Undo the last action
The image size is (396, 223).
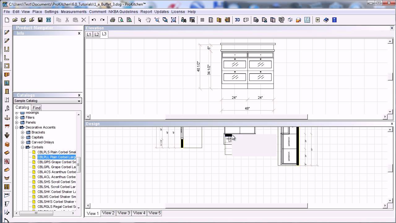(94, 20)
